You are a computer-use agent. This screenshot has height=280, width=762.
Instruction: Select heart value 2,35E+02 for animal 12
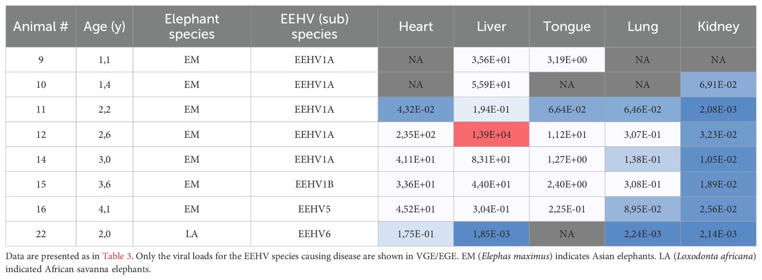416,134
